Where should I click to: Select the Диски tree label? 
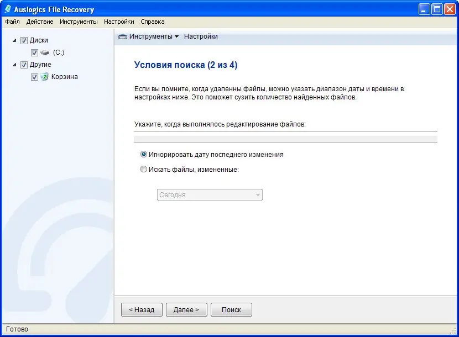[39, 40]
